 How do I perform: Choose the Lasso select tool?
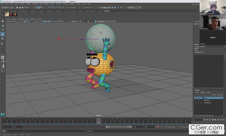[3, 25]
